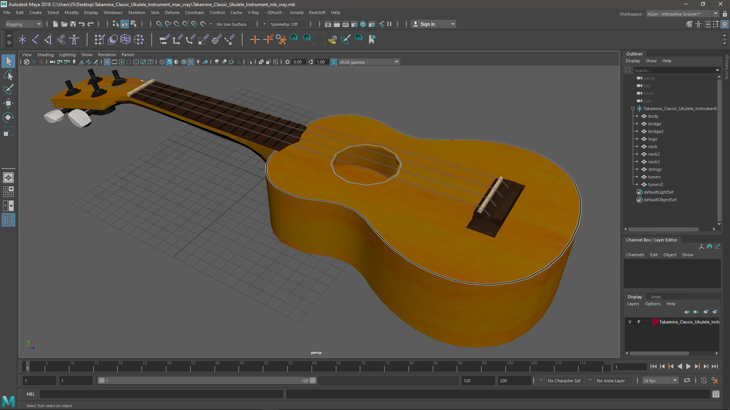The height and width of the screenshot is (410, 730).
Task: Toggle textured display in viewport
Action: tap(191, 62)
